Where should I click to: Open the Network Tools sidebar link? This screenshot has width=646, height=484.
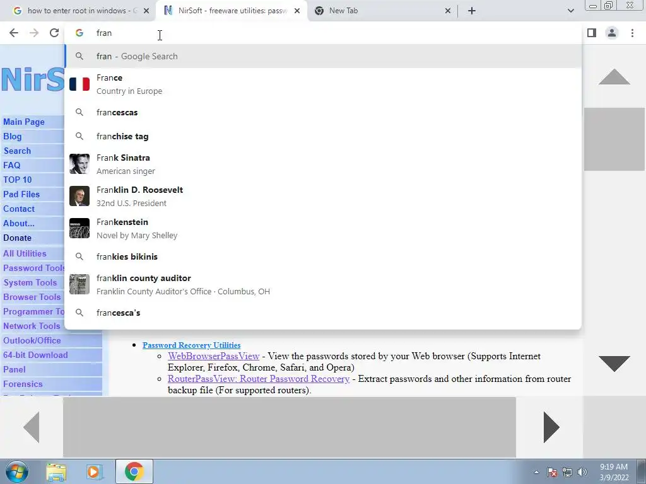(32, 326)
